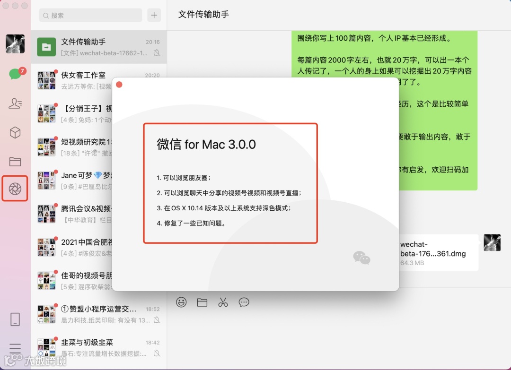
Task: Open the 韭菜与初级韭菜 group chat
Action: (99, 347)
